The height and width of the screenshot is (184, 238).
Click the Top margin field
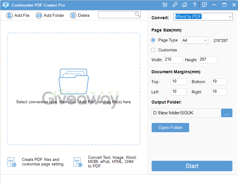[x=179, y=82]
